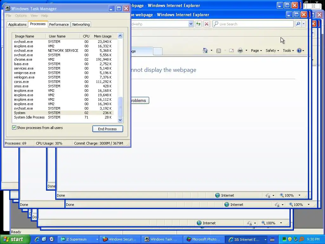Screen dimensions: 325x244
Task: Sort by the Mem Usage column header
Action: 103,36
